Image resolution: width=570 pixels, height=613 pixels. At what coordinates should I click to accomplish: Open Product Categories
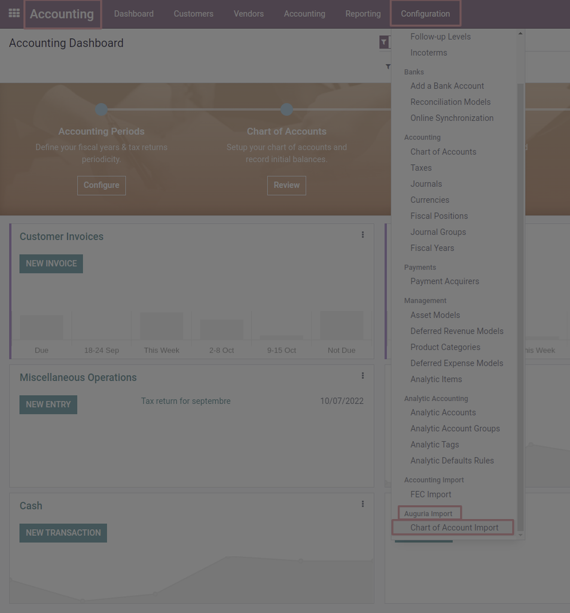coord(445,347)
